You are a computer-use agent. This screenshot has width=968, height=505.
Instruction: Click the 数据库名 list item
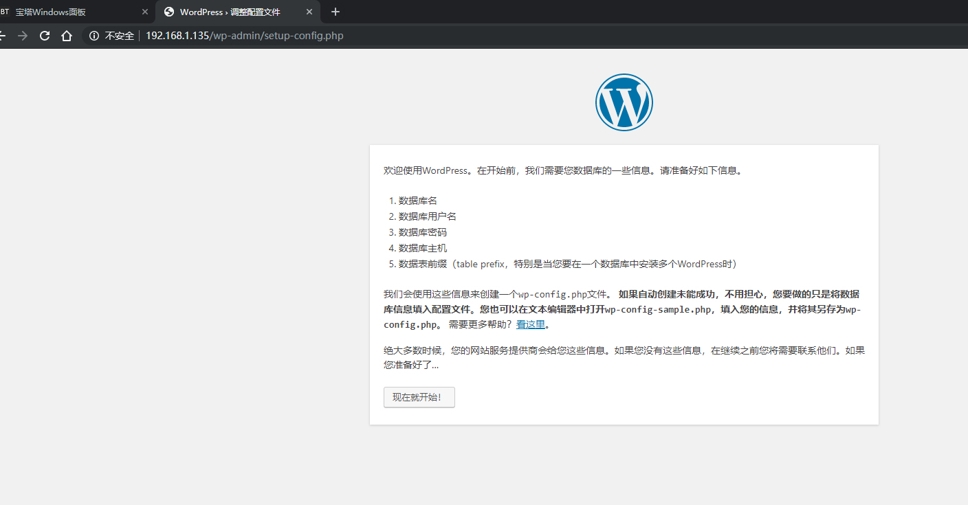pos(418,201)
